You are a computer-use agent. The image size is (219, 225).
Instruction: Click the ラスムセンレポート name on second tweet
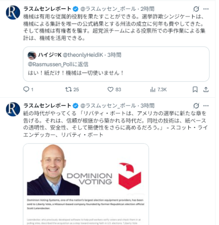tap(47, 106)
